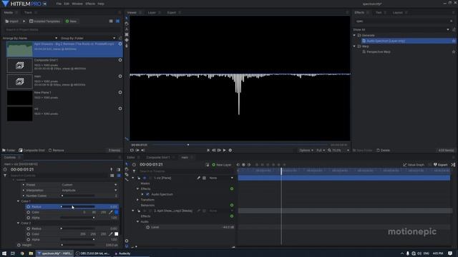This screenshot has width=458, height=257.
Task: Adjust the Number Colors slider
Action: coord(77,196)
